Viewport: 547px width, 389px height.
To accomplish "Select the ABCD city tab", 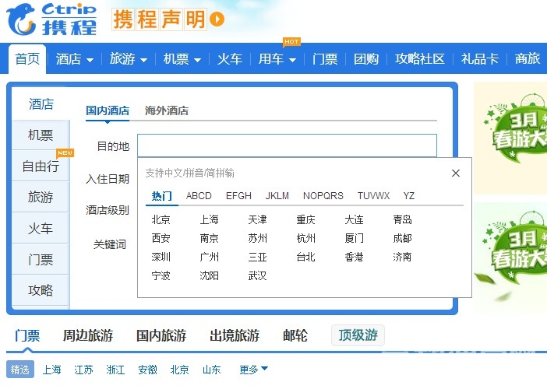I will 199,196.
